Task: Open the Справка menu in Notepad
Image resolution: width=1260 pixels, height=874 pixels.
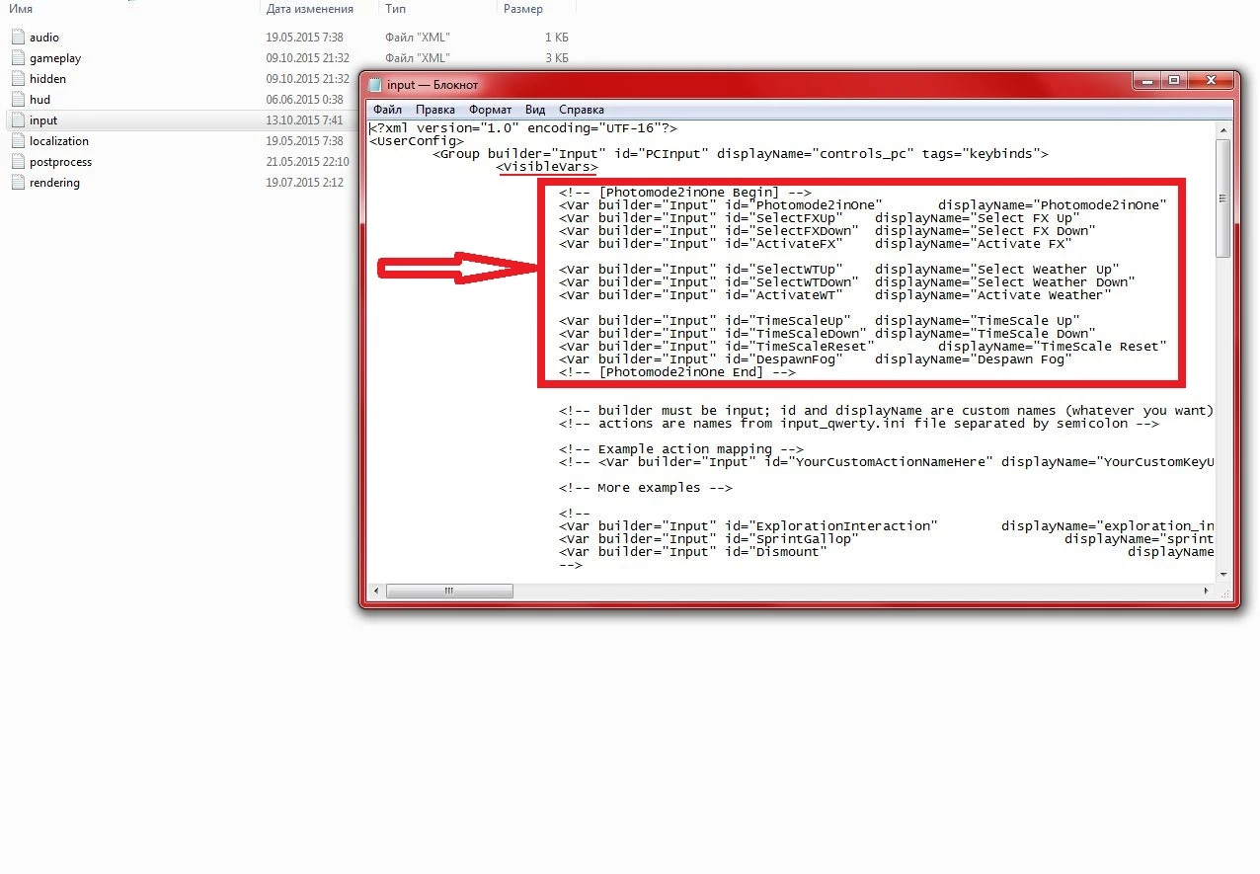Action: click(x=582, y=110)
